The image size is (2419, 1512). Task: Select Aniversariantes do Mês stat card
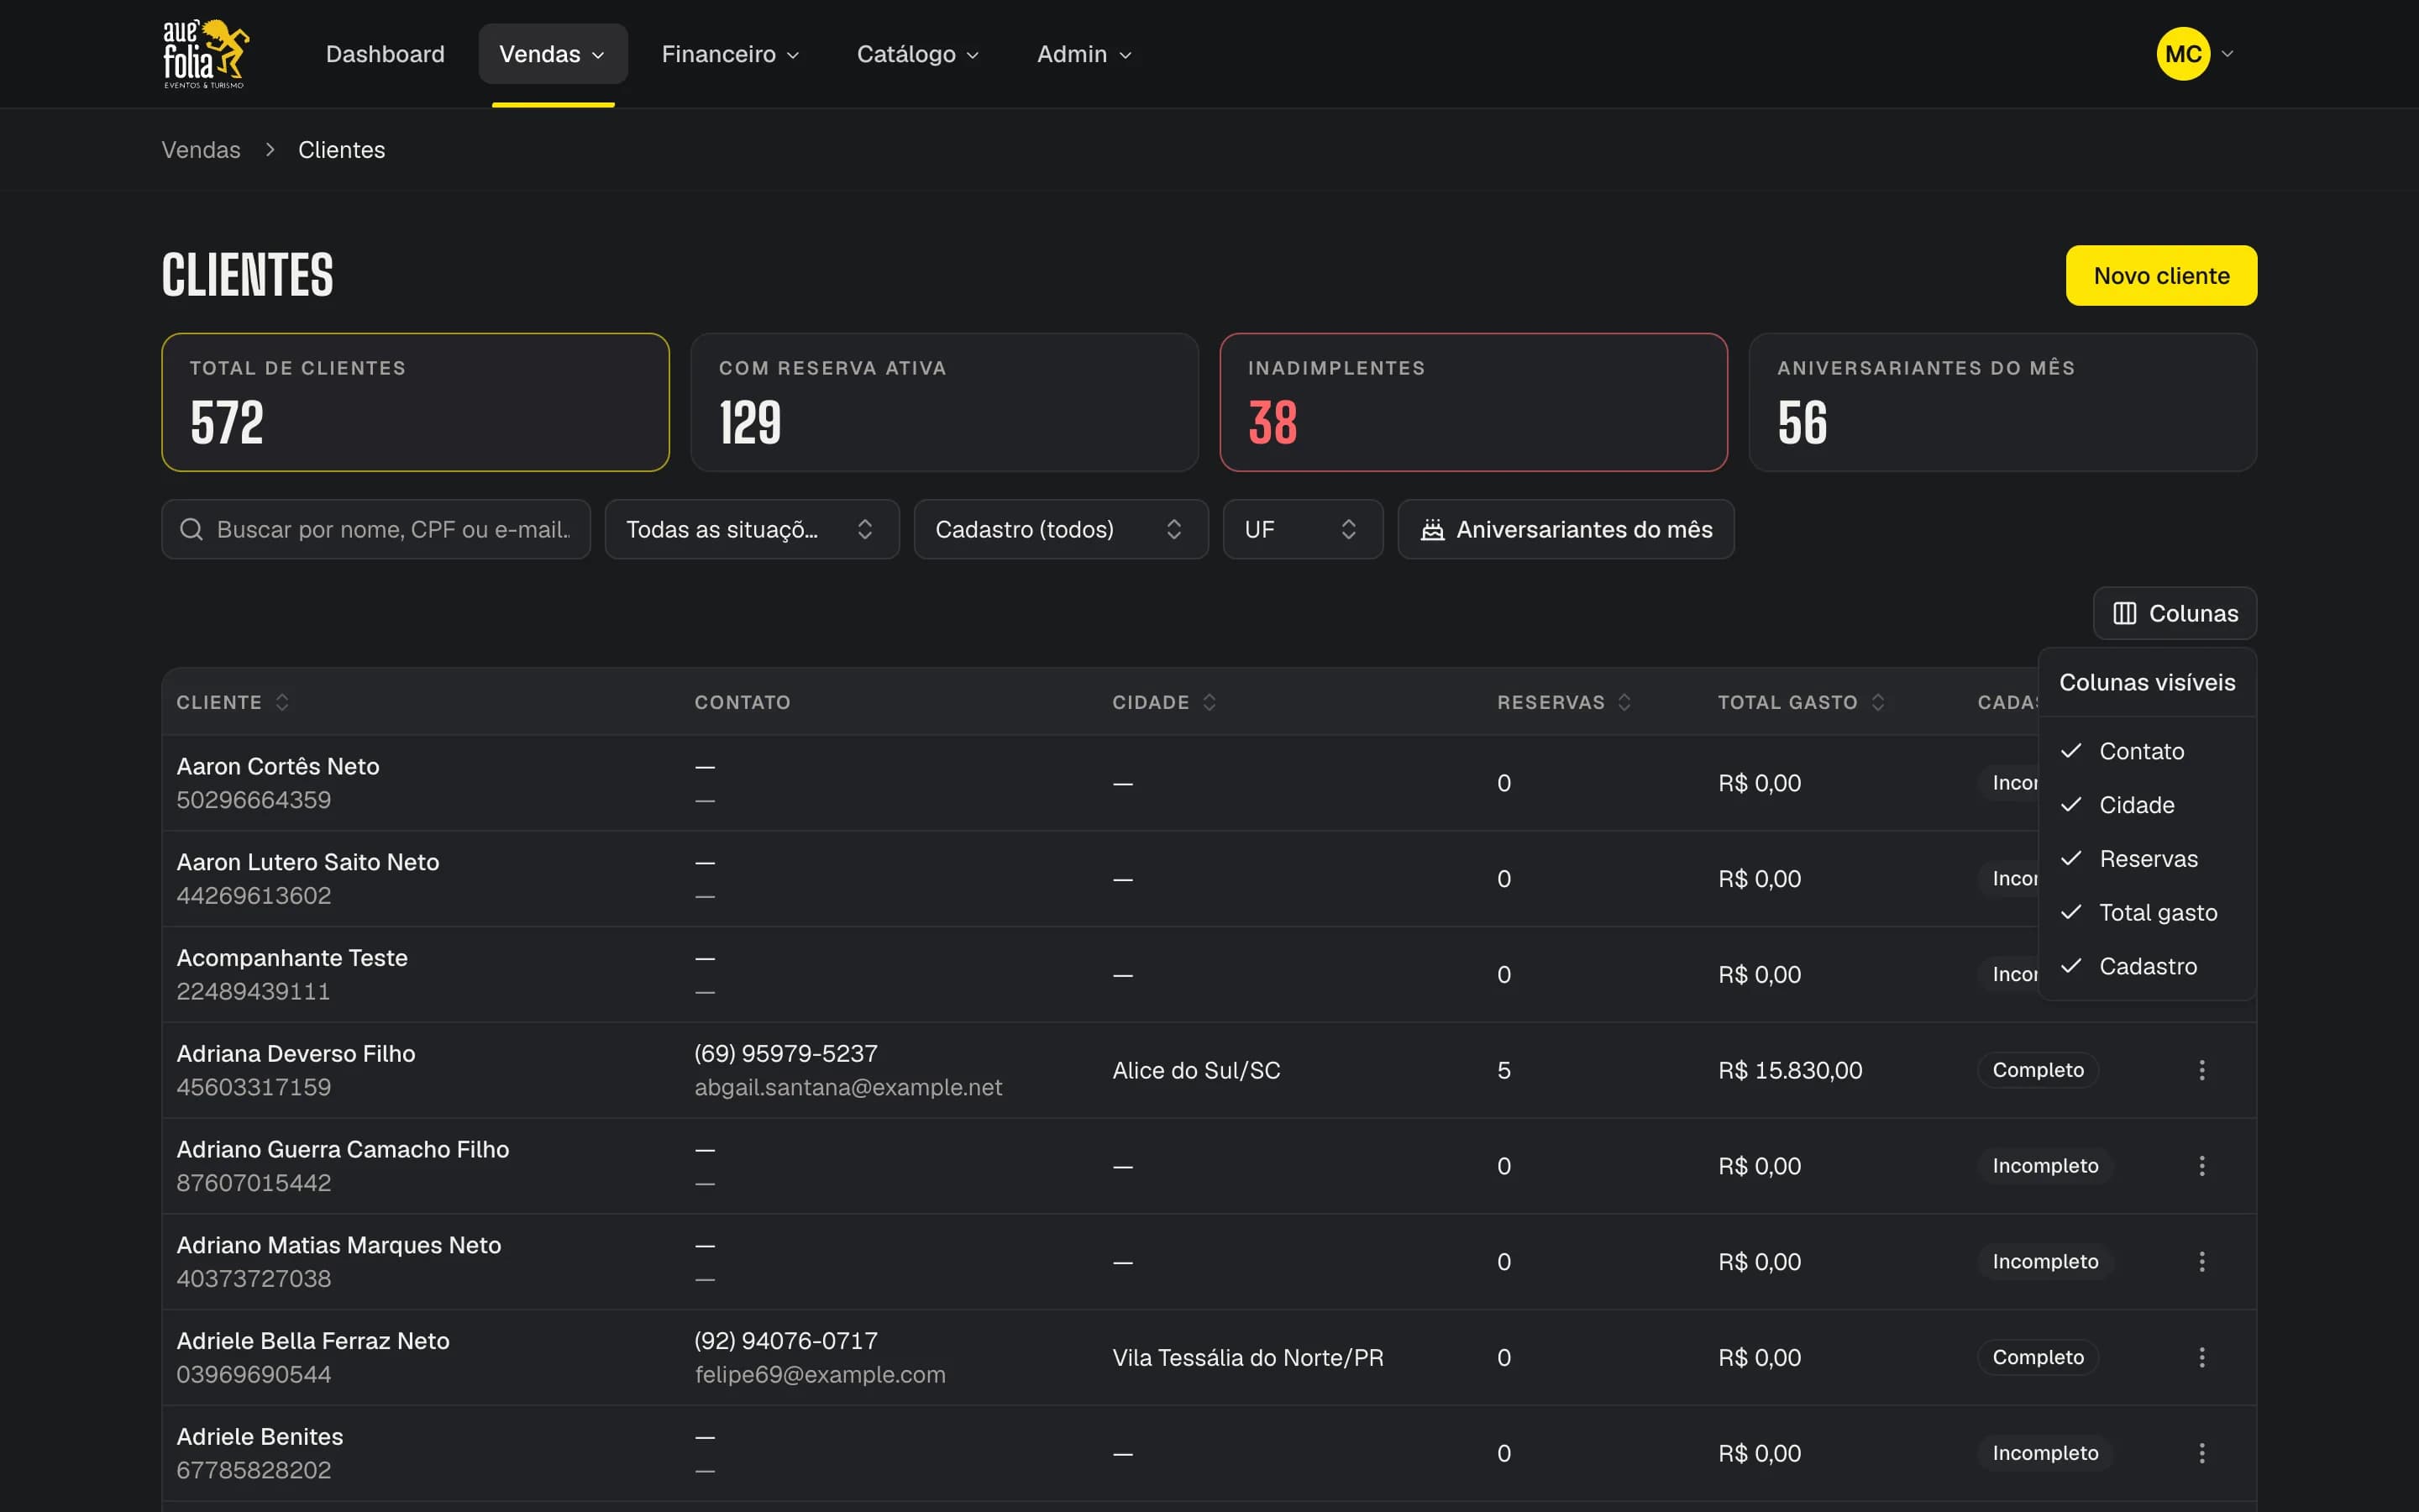pyautogui.click(x=2002, y=402)
